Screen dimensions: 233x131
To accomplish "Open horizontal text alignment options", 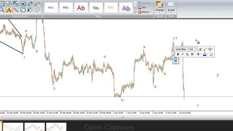I will point(193,54).
